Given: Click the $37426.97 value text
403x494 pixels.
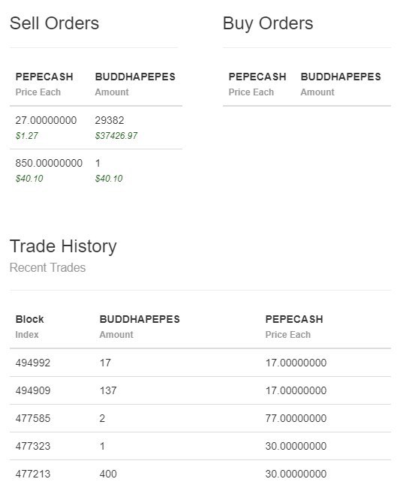Looking at the screenshot, I should [116, 136].
